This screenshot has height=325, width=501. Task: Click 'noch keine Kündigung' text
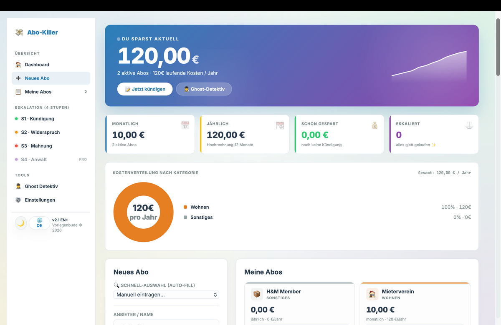coord(321,145)
